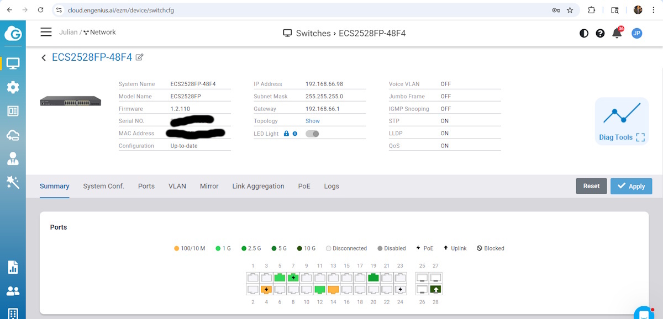Viewport: 663px width, 319px height.
Task: Select switch port 4 with PoE
Action: point(266,289)
